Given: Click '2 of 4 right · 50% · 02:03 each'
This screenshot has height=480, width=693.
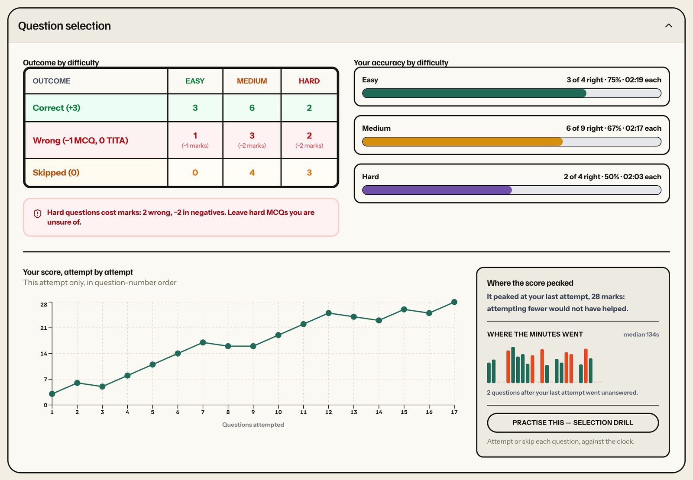Looking at the screenshot, I should click(x=612, y=177).
